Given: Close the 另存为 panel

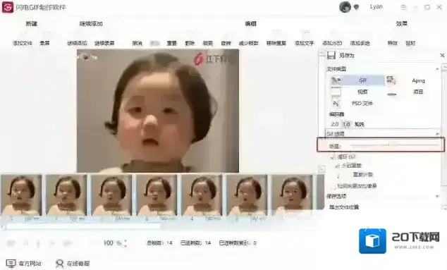Looking at the screenshot, I should pos(442,55).
